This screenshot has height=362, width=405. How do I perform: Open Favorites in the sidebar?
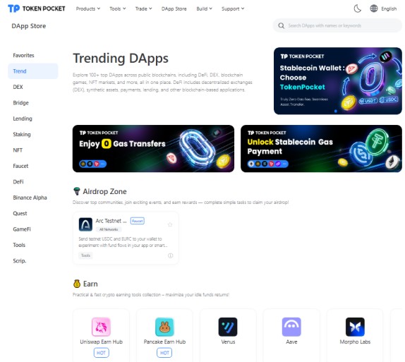pyautogui.click(x=23, y=55)
